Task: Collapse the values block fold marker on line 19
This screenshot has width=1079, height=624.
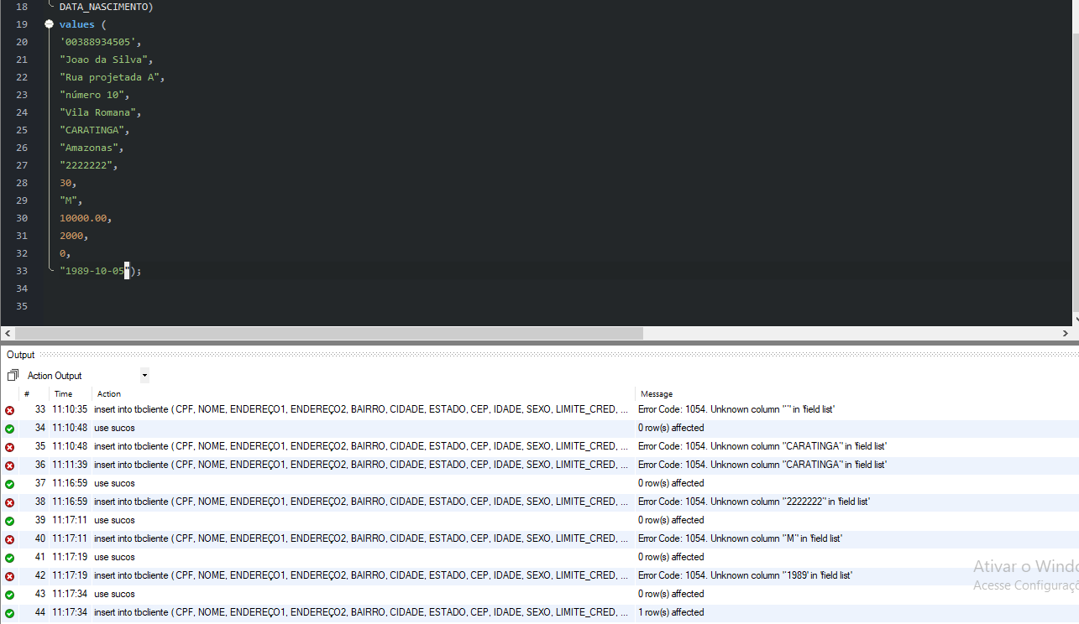Action: (49, 24)
